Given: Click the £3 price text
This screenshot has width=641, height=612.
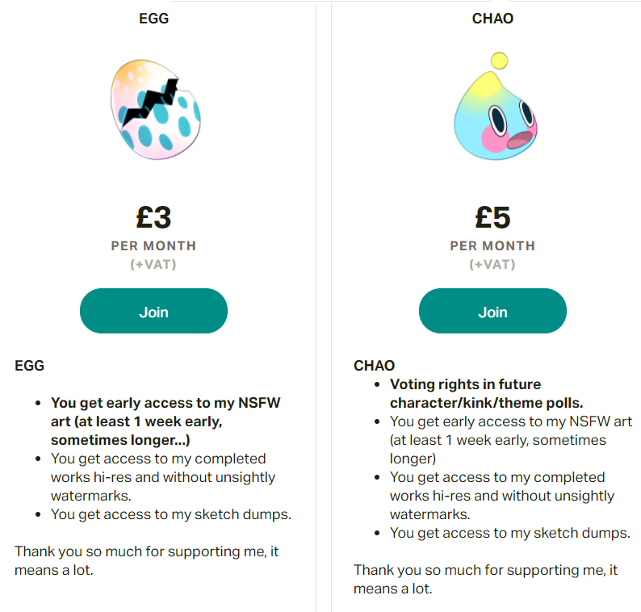Looking at the screenshot, I should click(x=153, y=217).
